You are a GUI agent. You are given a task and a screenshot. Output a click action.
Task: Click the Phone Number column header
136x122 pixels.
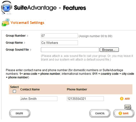77,89
